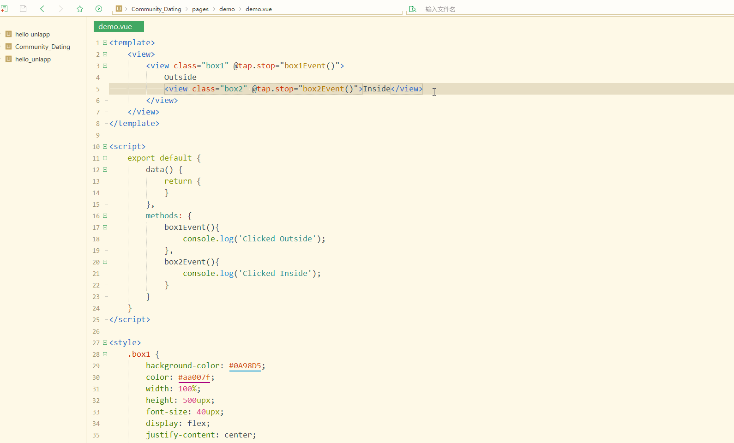The image size is (734, 443).
Task: Open pages in the breadcrumb path
Action: (200, 9)
